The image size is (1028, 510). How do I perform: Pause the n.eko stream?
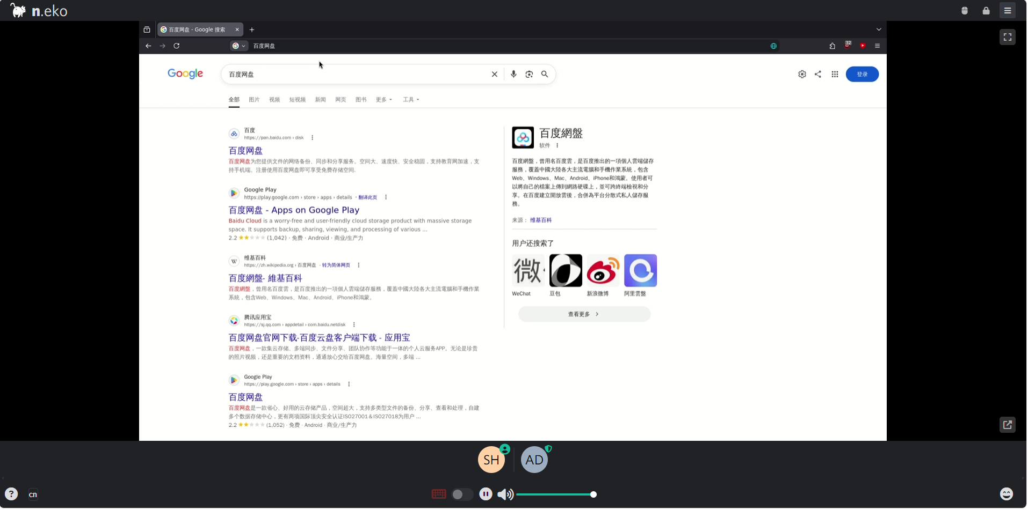point(486,494)
